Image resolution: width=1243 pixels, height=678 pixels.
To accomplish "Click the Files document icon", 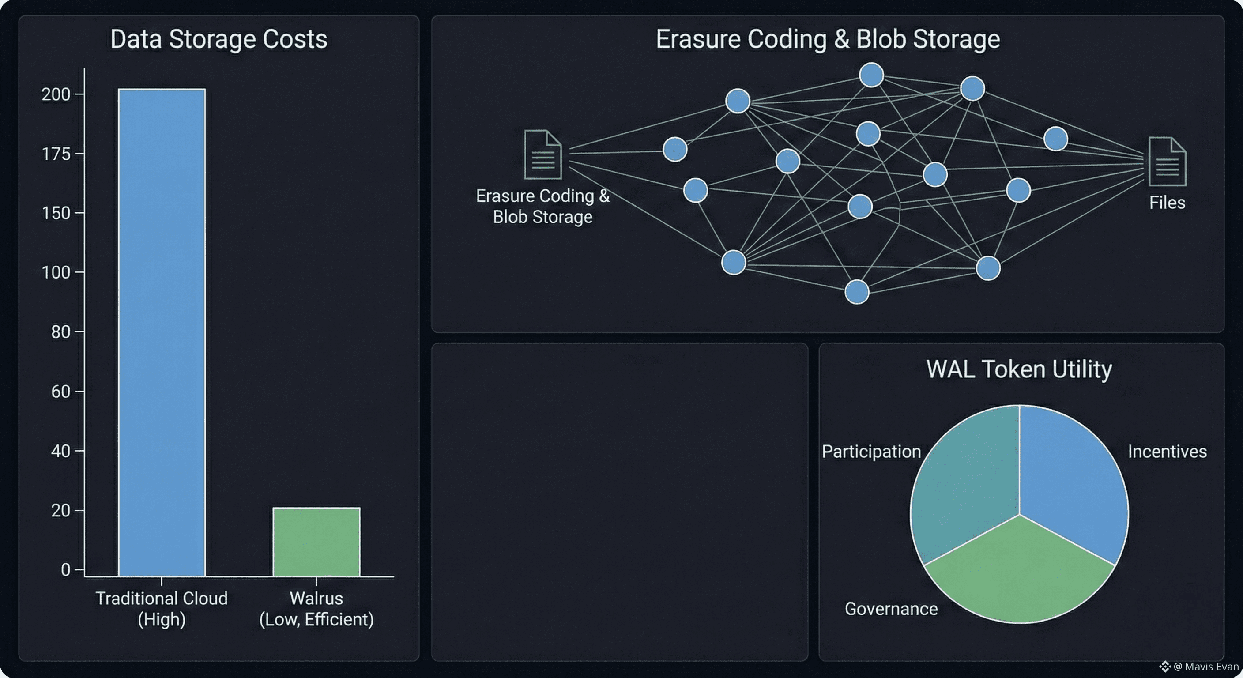I will click(x=1167, y=162).
